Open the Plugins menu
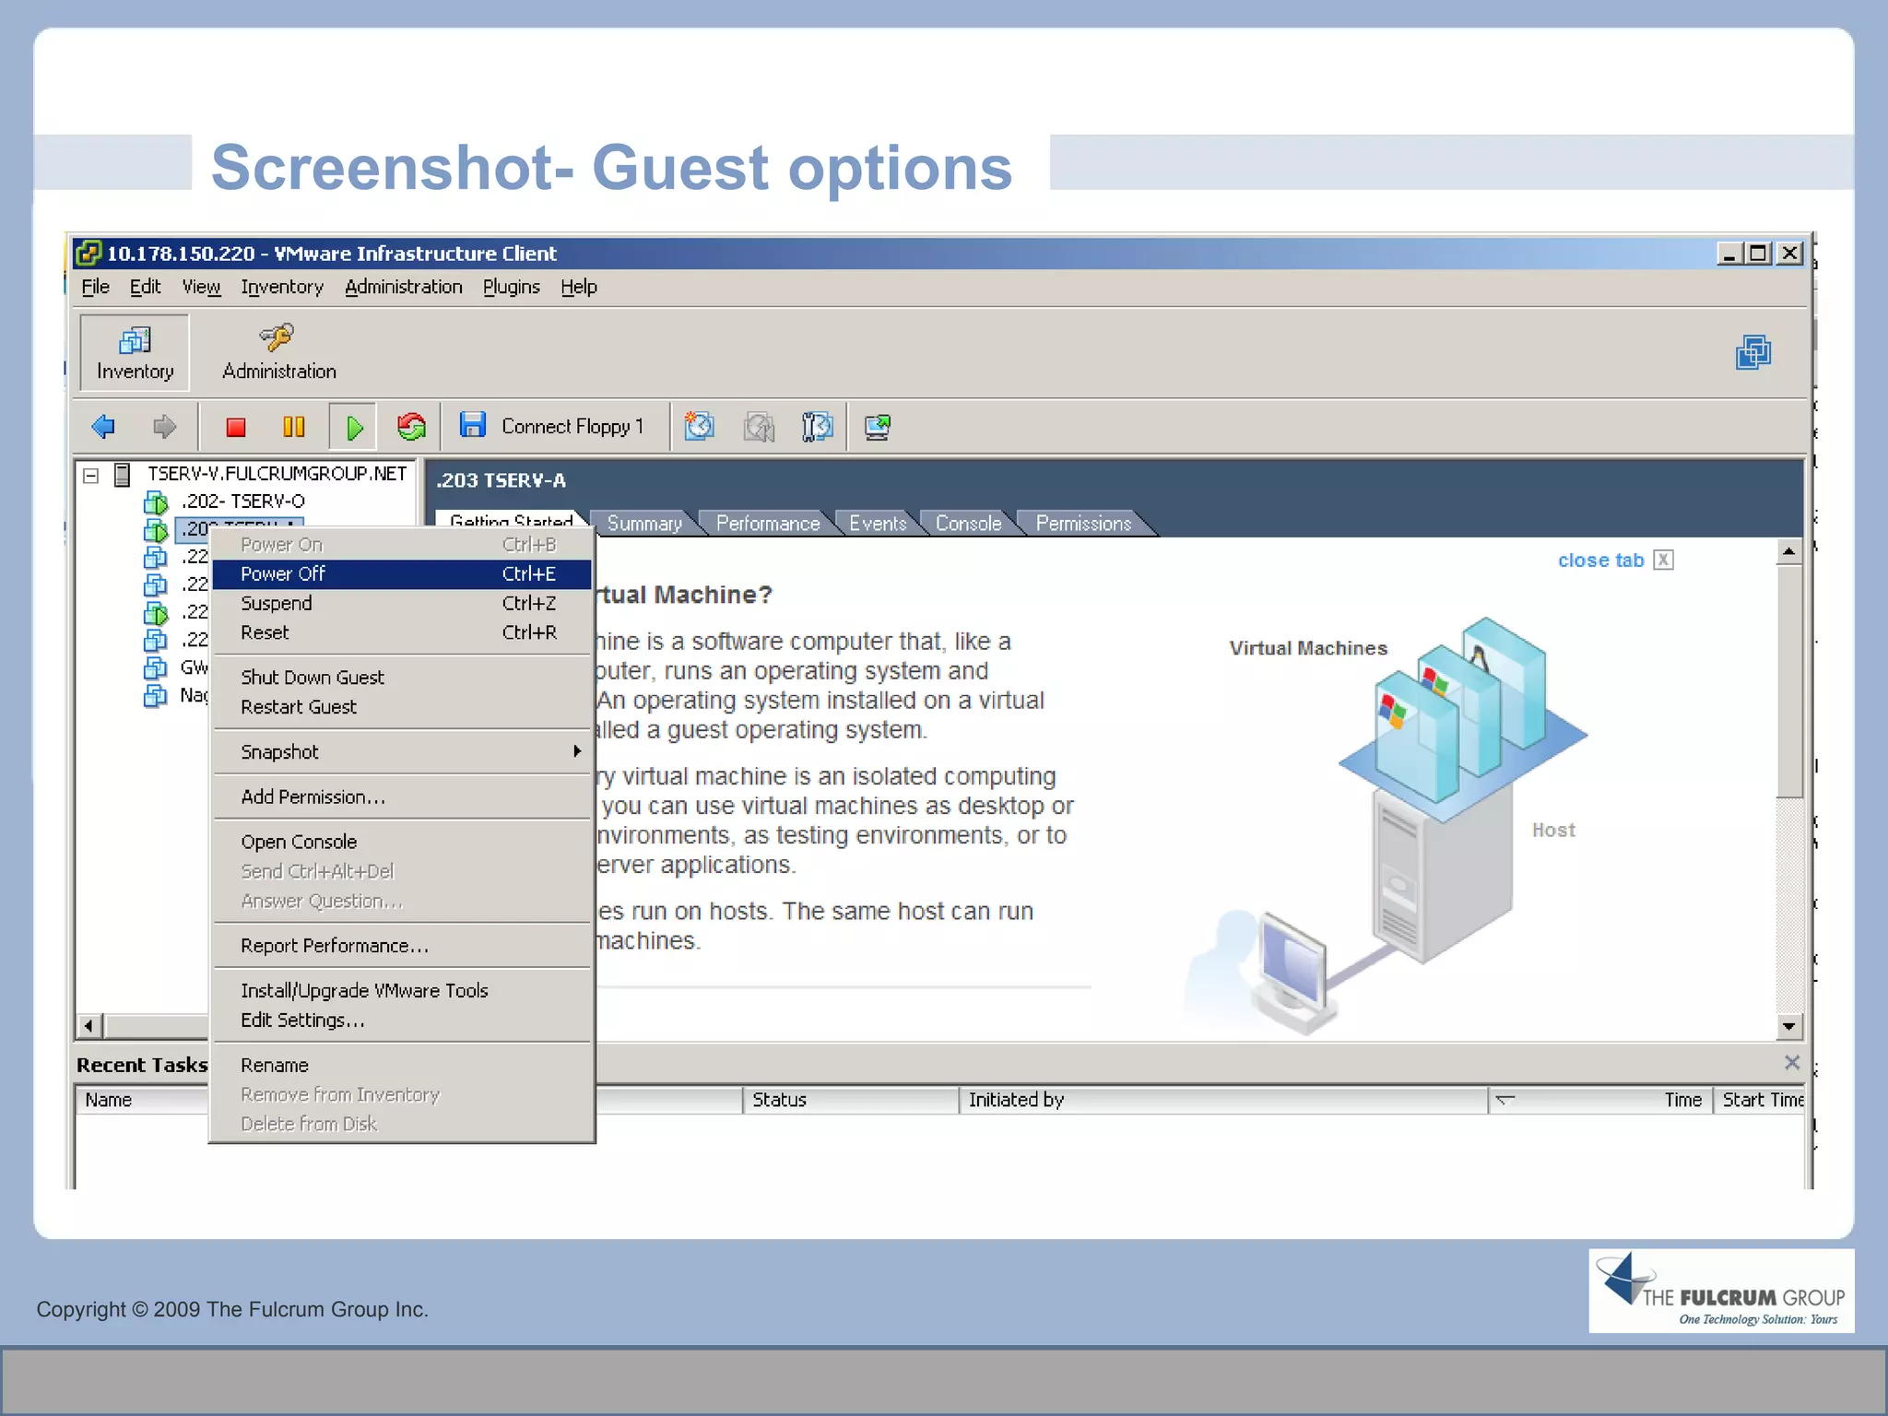The width and height of the screenshot is (1888, 1416). 512,287
